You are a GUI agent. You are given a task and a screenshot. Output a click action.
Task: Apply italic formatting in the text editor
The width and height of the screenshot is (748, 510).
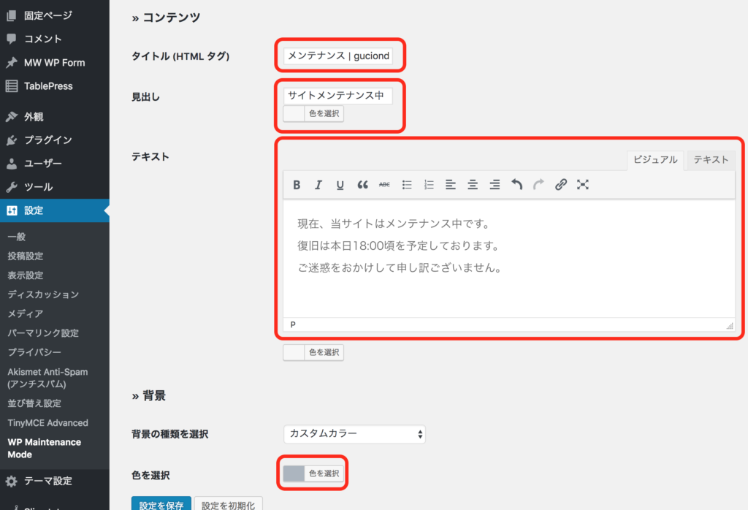(x=318, y=185)
